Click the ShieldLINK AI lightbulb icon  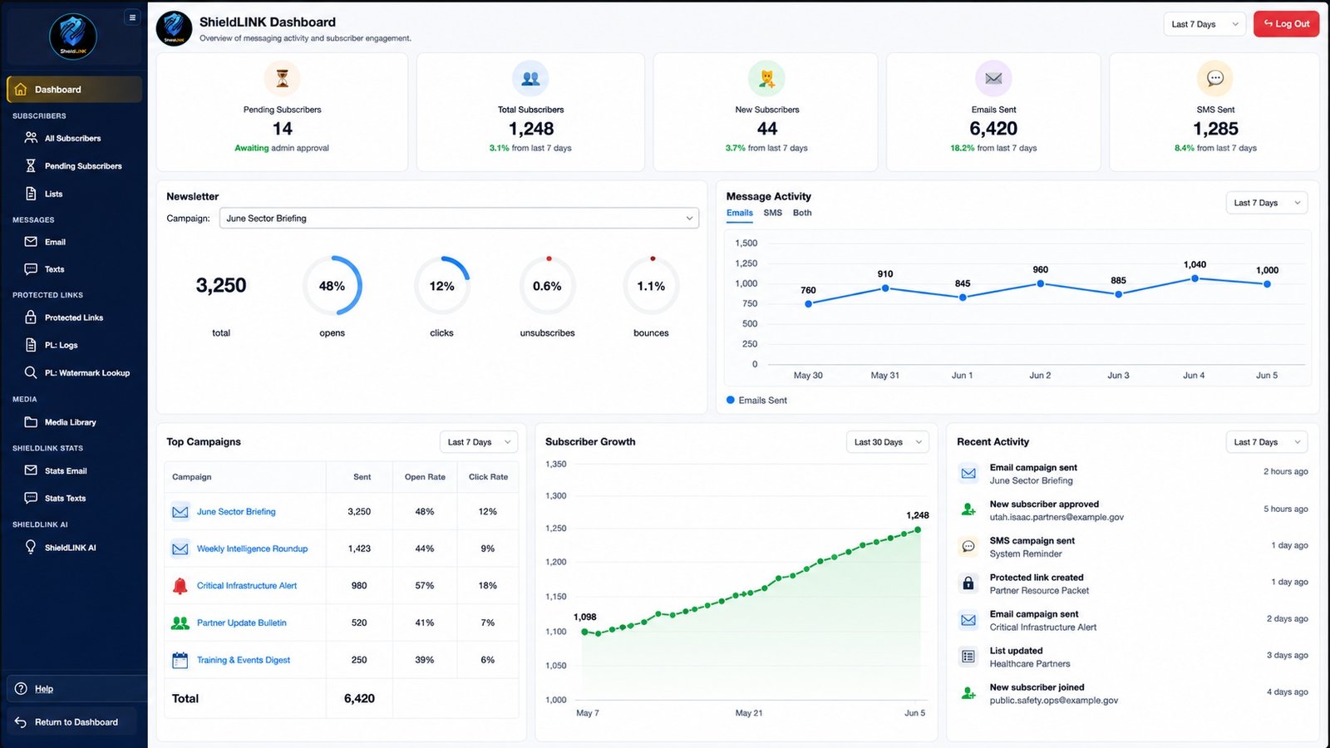pyautogui.click(x=31, y=547)
